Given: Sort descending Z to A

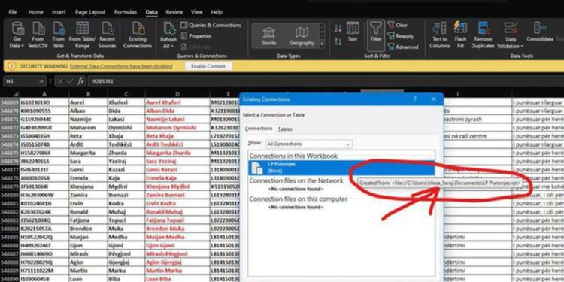Looking at the screenshot, I should (338, 41).
